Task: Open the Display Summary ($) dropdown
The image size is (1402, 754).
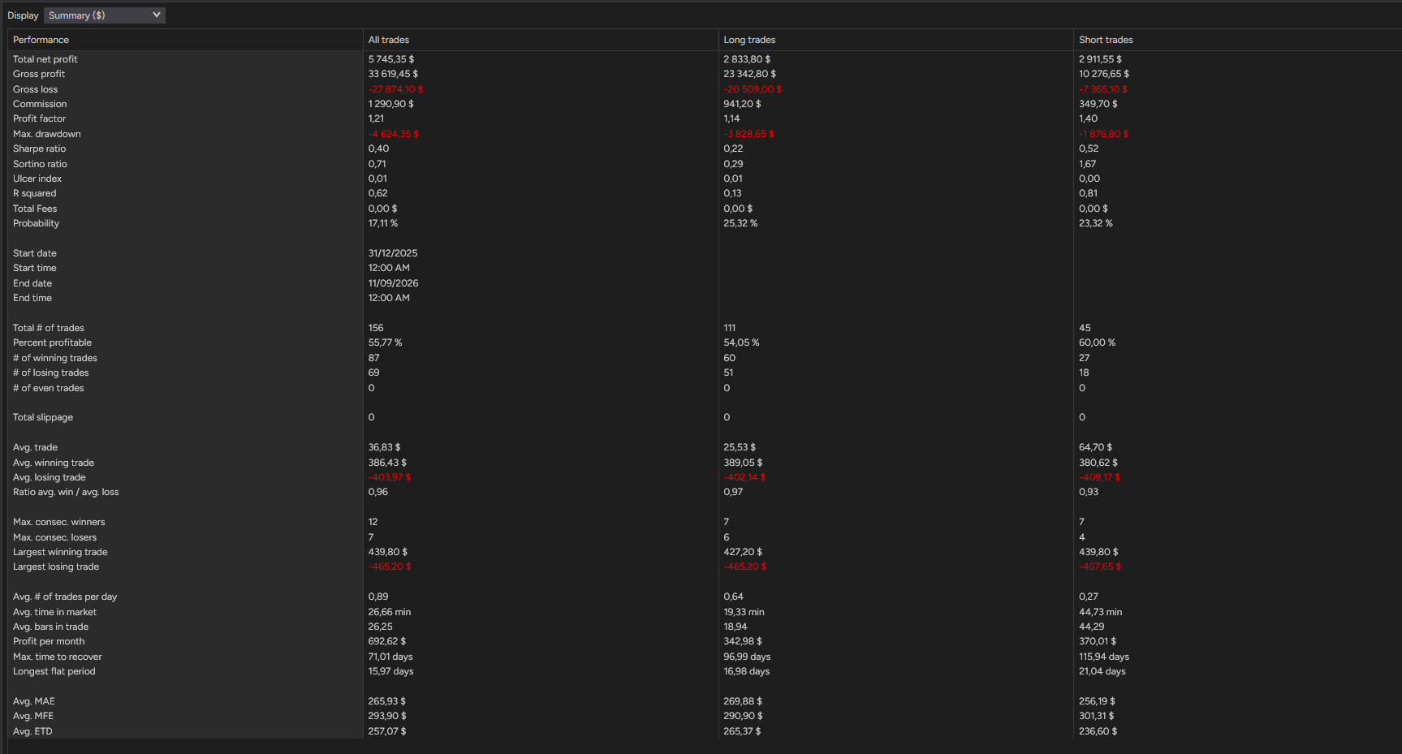Action: [x=104, y=15]
